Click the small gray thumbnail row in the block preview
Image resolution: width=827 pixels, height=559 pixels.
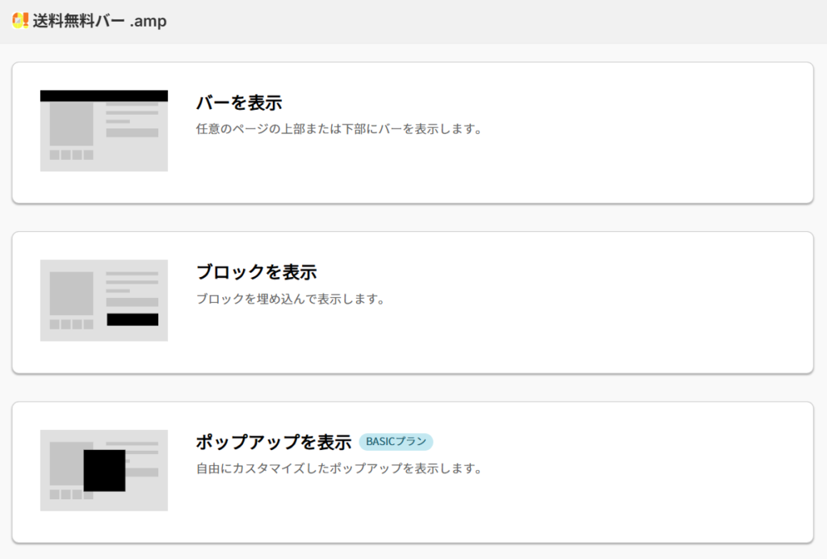(x=72, y=324)
